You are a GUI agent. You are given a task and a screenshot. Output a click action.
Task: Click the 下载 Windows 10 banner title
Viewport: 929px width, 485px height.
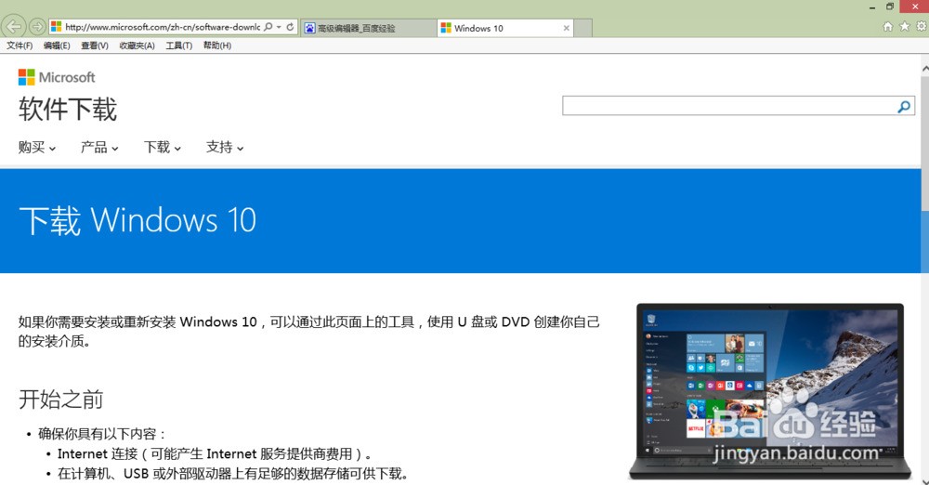click(137, 220)
